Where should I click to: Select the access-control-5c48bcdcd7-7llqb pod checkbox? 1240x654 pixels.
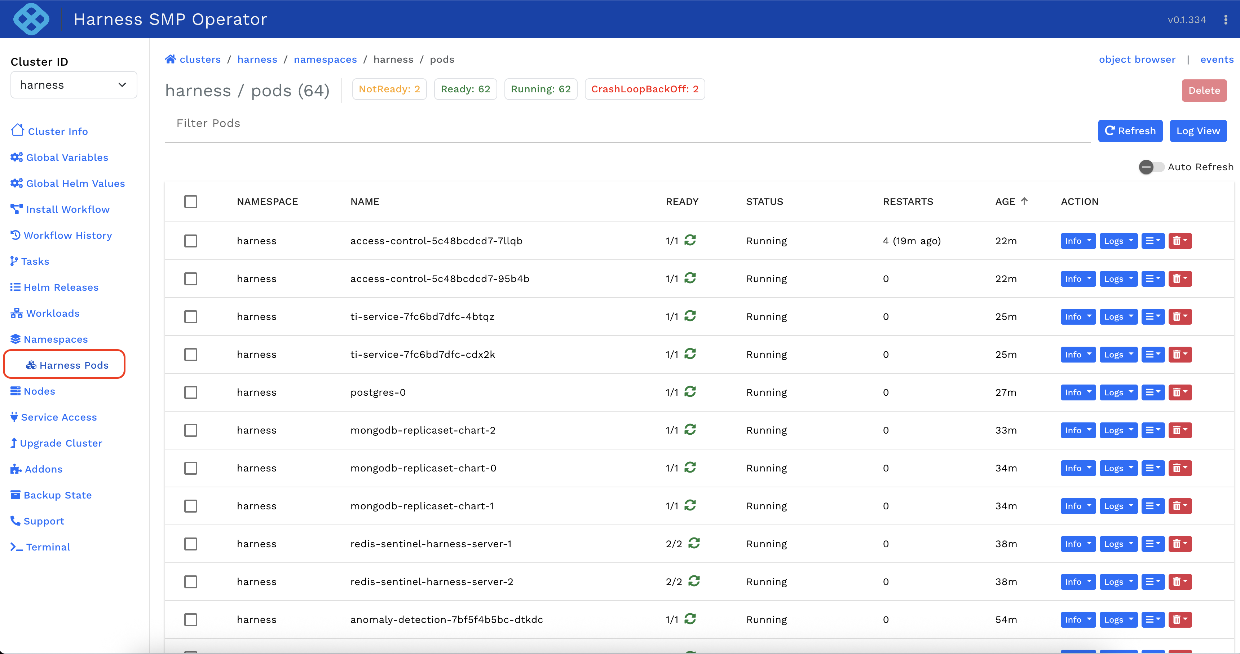[191, 241]
